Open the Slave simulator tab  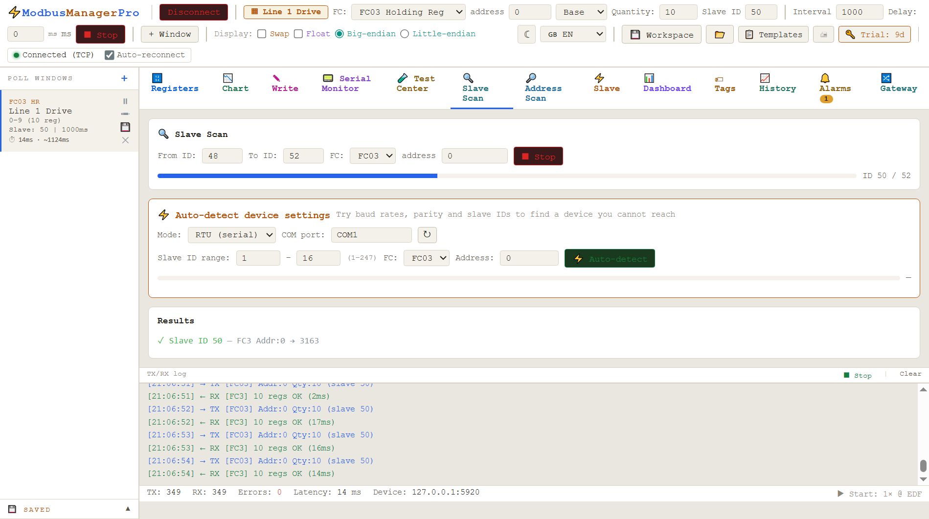[x=607, y=83]
